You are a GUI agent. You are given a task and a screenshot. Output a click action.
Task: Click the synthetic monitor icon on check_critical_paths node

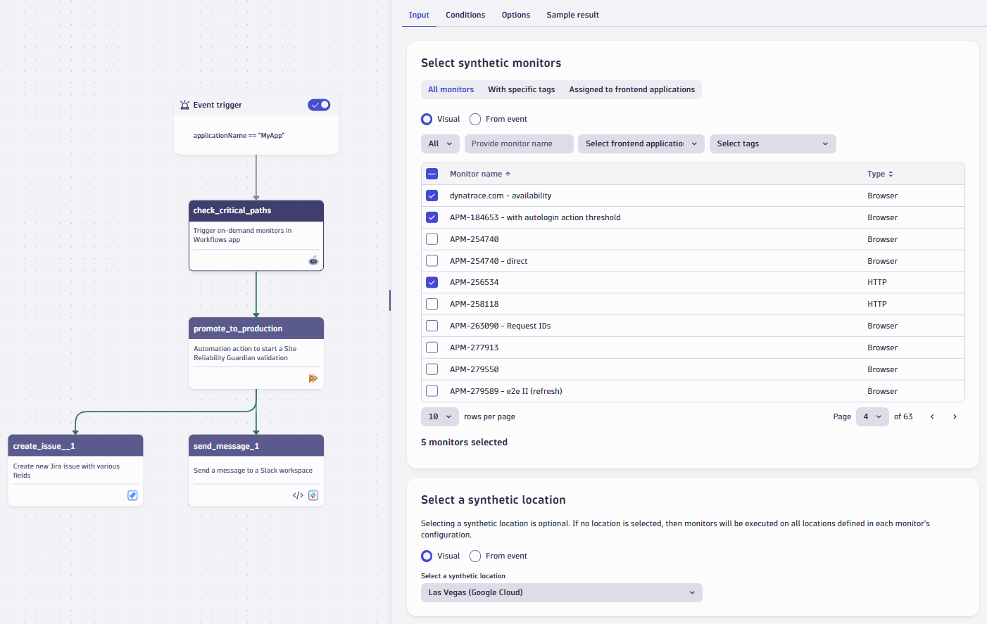pos(313,260)
